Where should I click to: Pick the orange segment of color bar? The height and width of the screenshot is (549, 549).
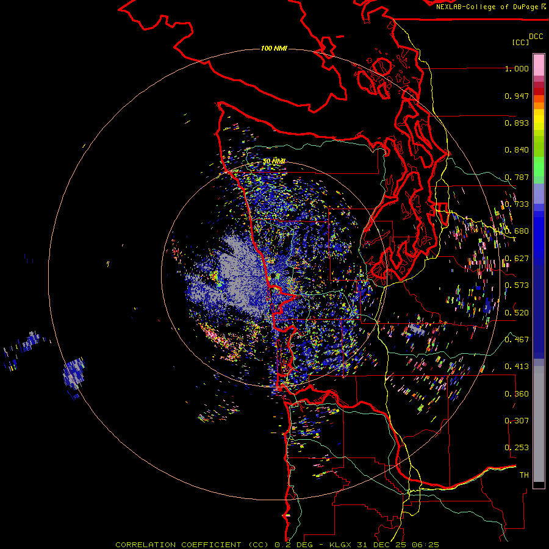539,106
